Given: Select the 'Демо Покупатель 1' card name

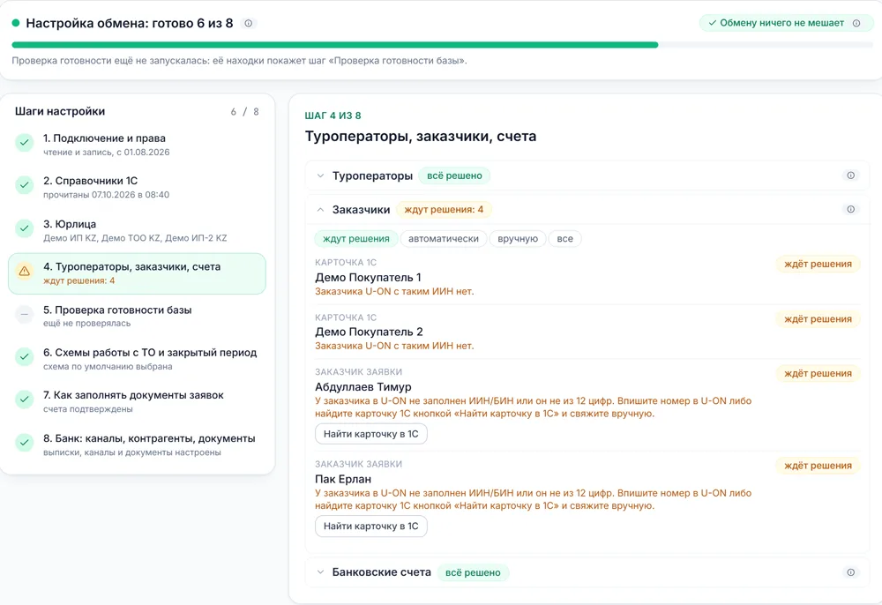Looking at the screenshot, I should 368,277.
